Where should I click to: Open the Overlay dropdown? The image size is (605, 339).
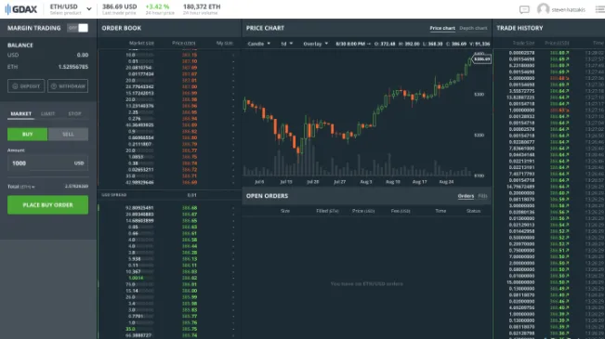point(315,44)
